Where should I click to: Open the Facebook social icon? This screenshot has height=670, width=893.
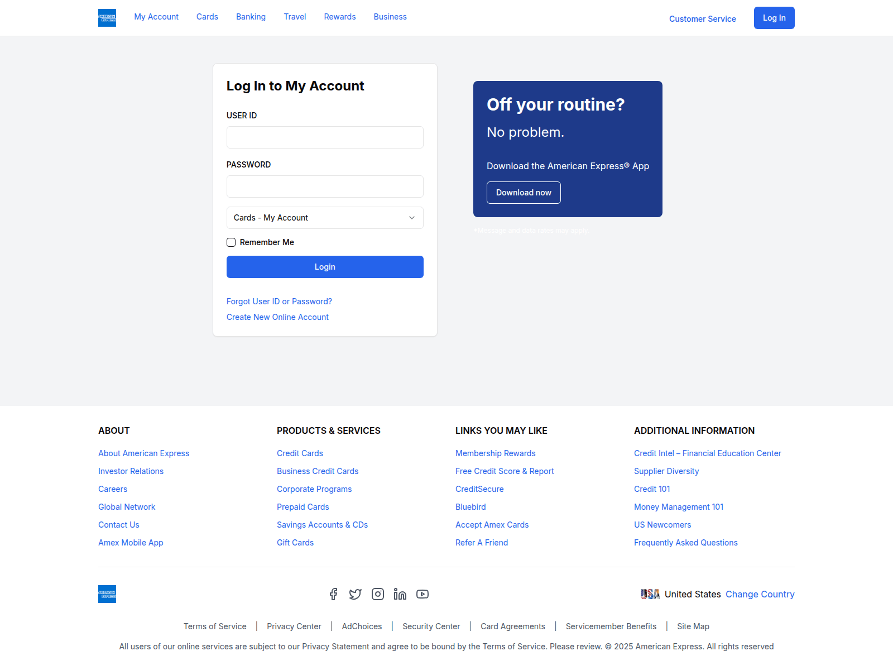pyautogui.click(x=333, y=594)
